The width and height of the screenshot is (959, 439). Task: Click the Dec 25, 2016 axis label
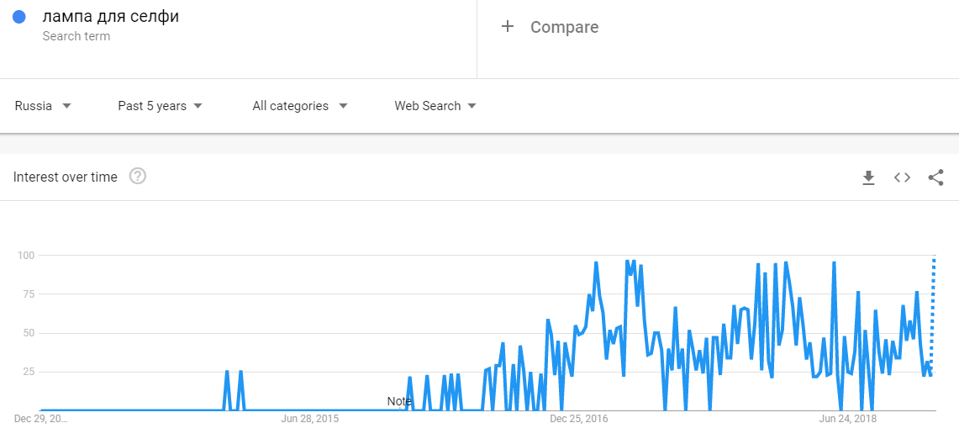coord(577,418)
